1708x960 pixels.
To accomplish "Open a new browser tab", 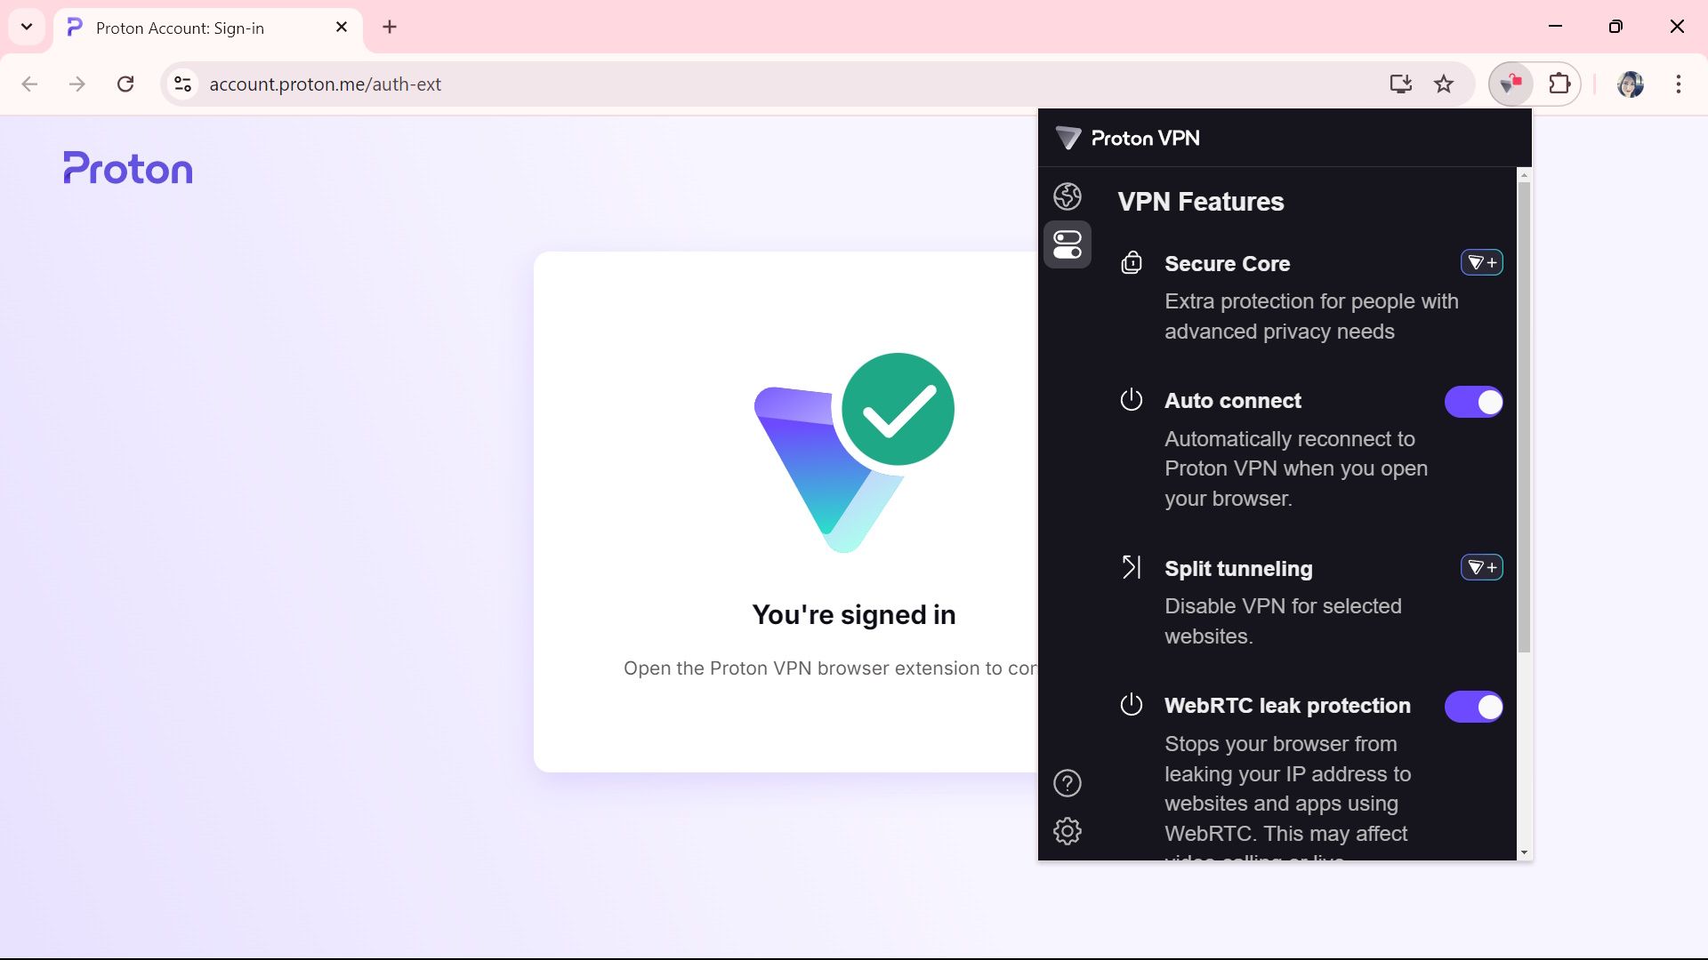I will click(390, 28).
